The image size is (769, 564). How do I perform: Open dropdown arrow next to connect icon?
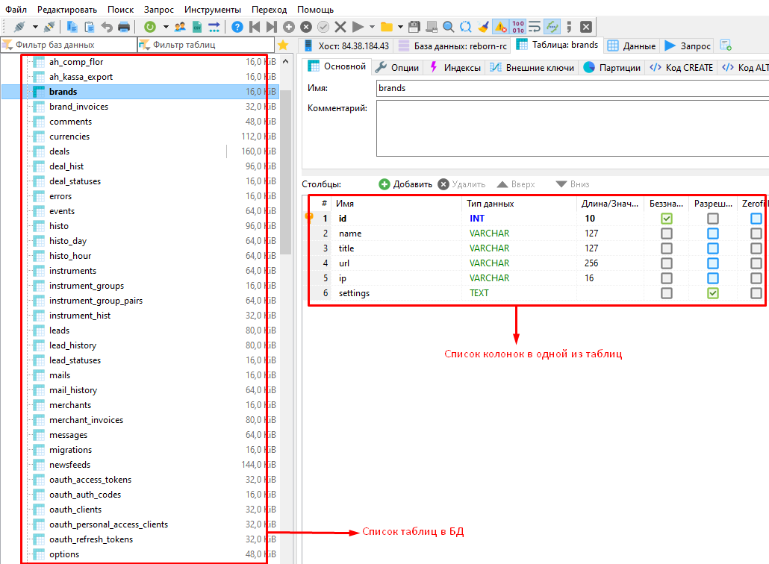[x=35, y=26]
